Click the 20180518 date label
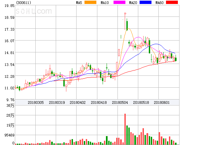The image size is (198, 145). [x=141, y=102]
